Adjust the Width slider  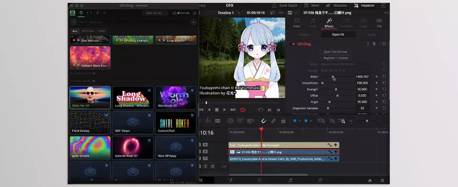[x=333, y=76]
